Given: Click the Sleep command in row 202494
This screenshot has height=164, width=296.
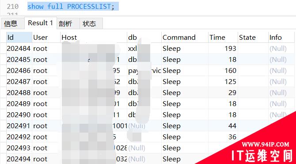Looking at the screenshot, I should 171,159.
